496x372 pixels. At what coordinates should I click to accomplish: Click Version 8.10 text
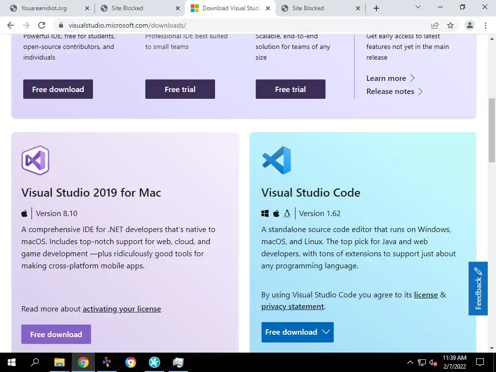point(57,214)
